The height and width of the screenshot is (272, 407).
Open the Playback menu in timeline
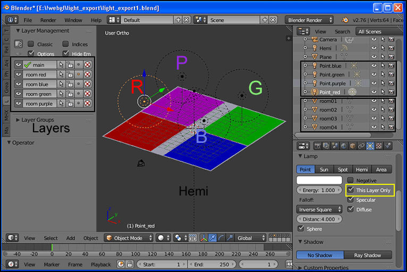click(x=101, y=265)
